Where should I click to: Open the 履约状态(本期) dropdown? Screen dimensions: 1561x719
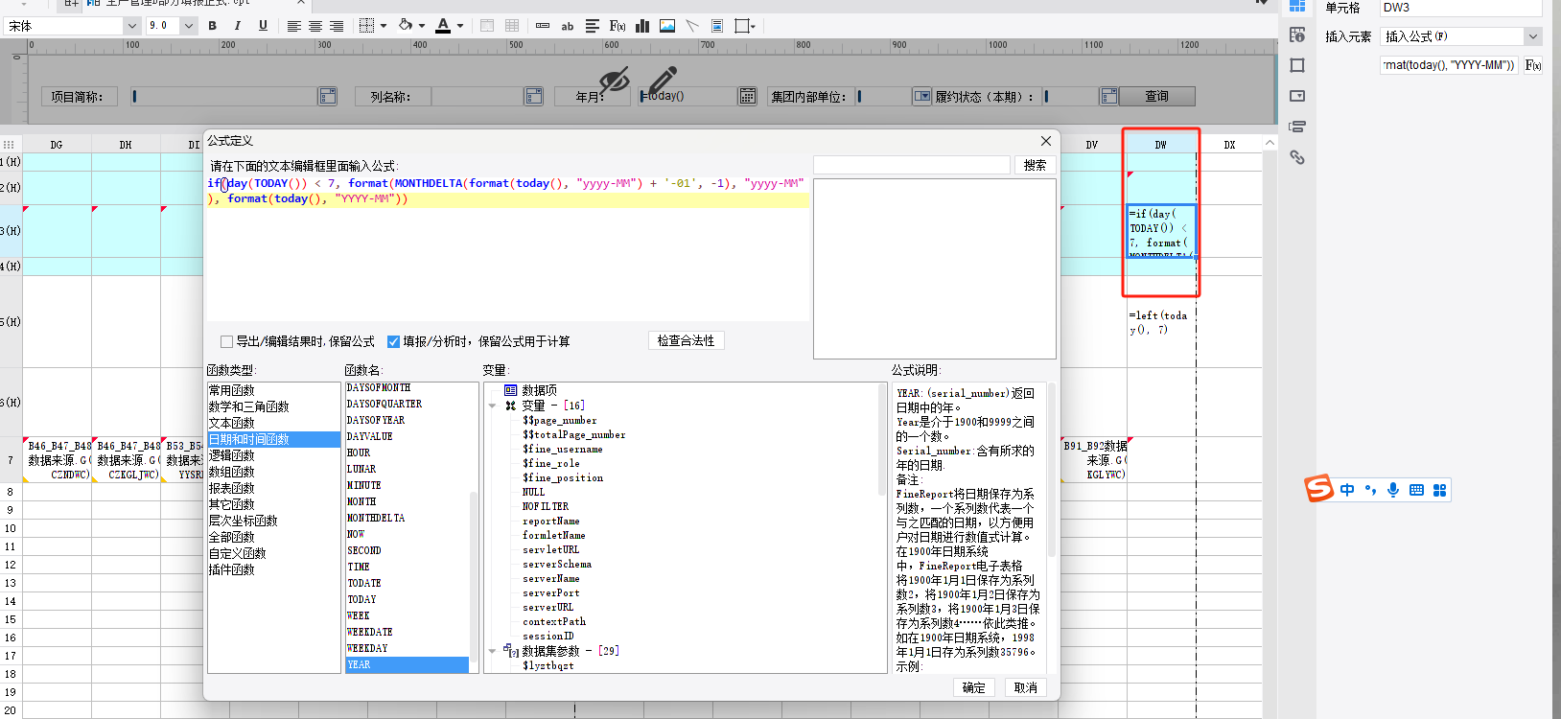[1109, 96]
